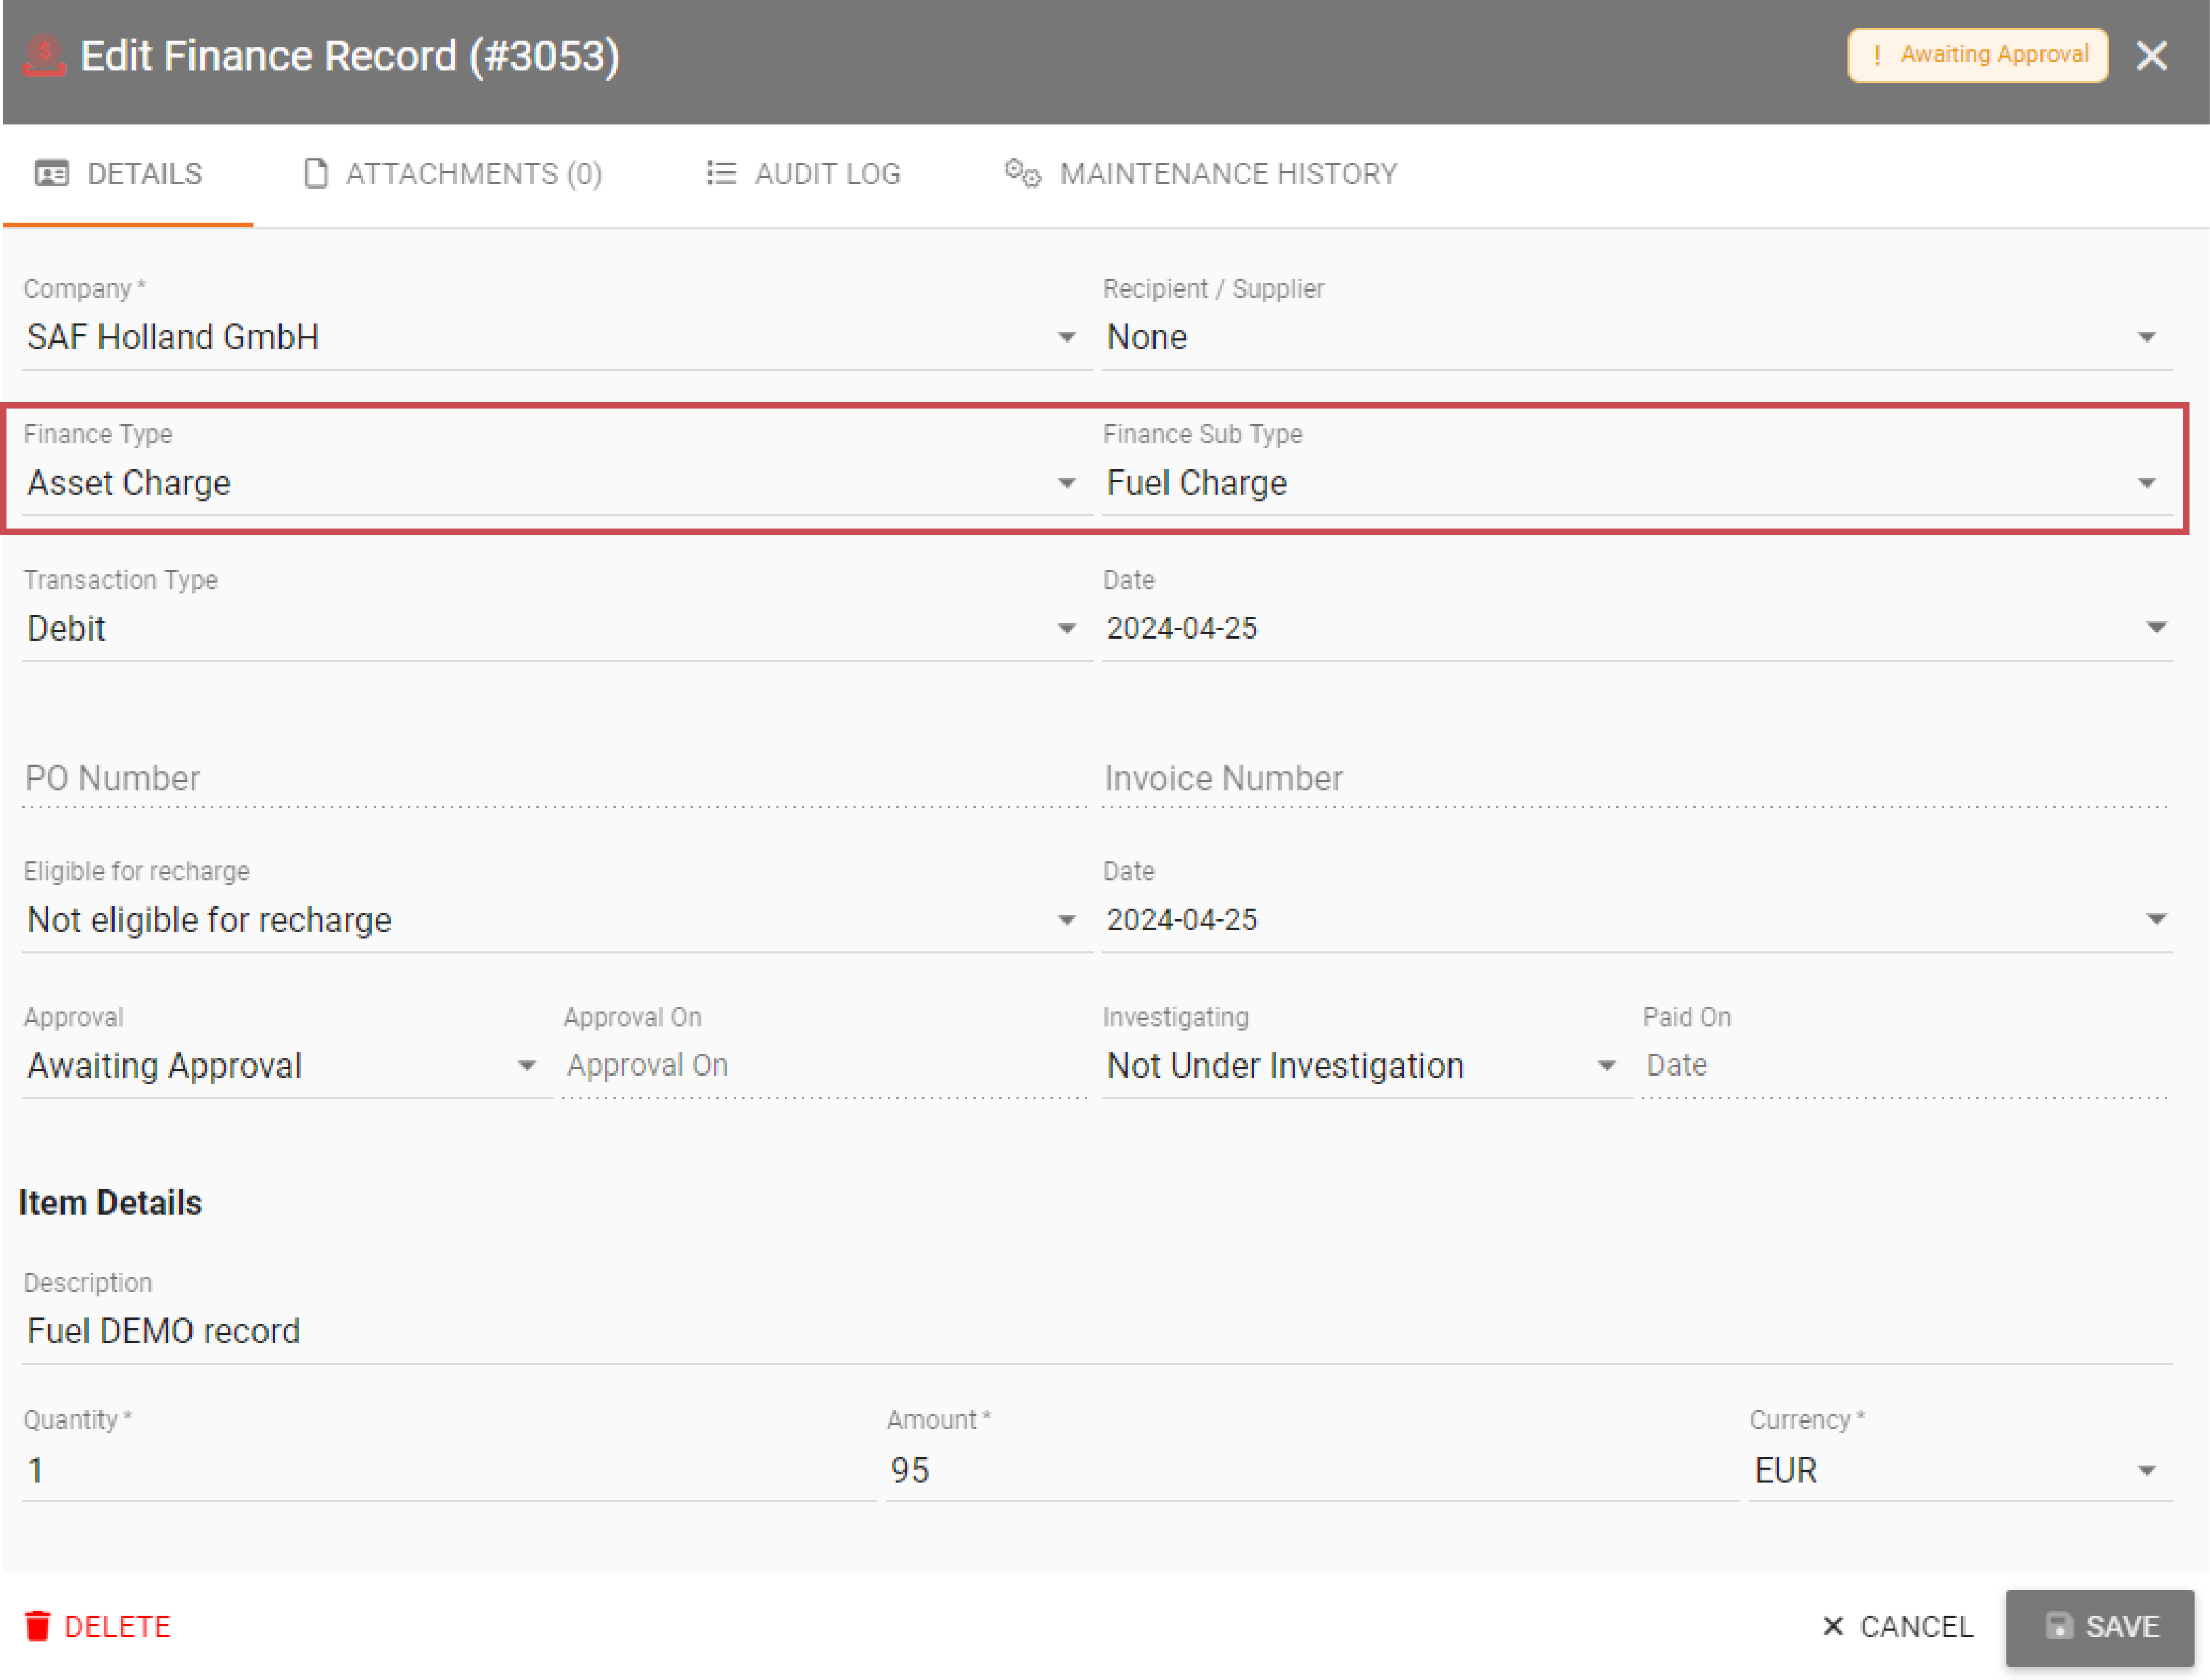
Task: Click the floppy disk save icon
Action: pyautogui.click(x=2058, y=1626)
